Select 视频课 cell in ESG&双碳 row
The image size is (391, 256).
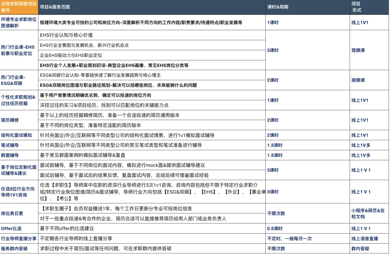[x=369, y=80]
